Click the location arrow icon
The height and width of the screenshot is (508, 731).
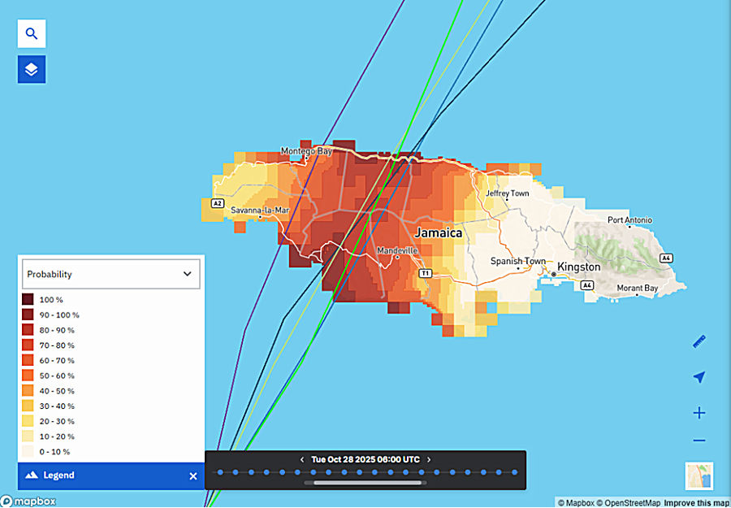click(x=699, y=376)
